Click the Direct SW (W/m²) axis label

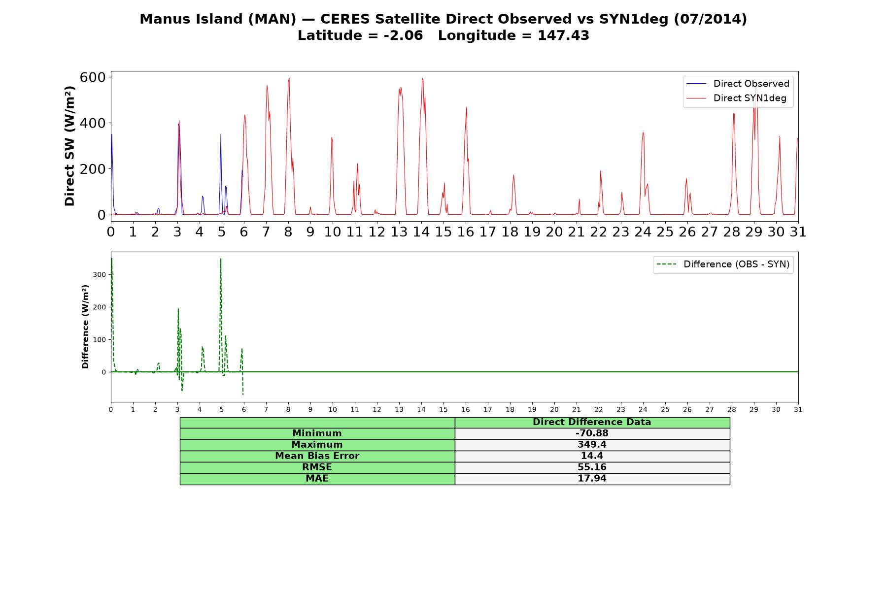click(x=70, y=146)
